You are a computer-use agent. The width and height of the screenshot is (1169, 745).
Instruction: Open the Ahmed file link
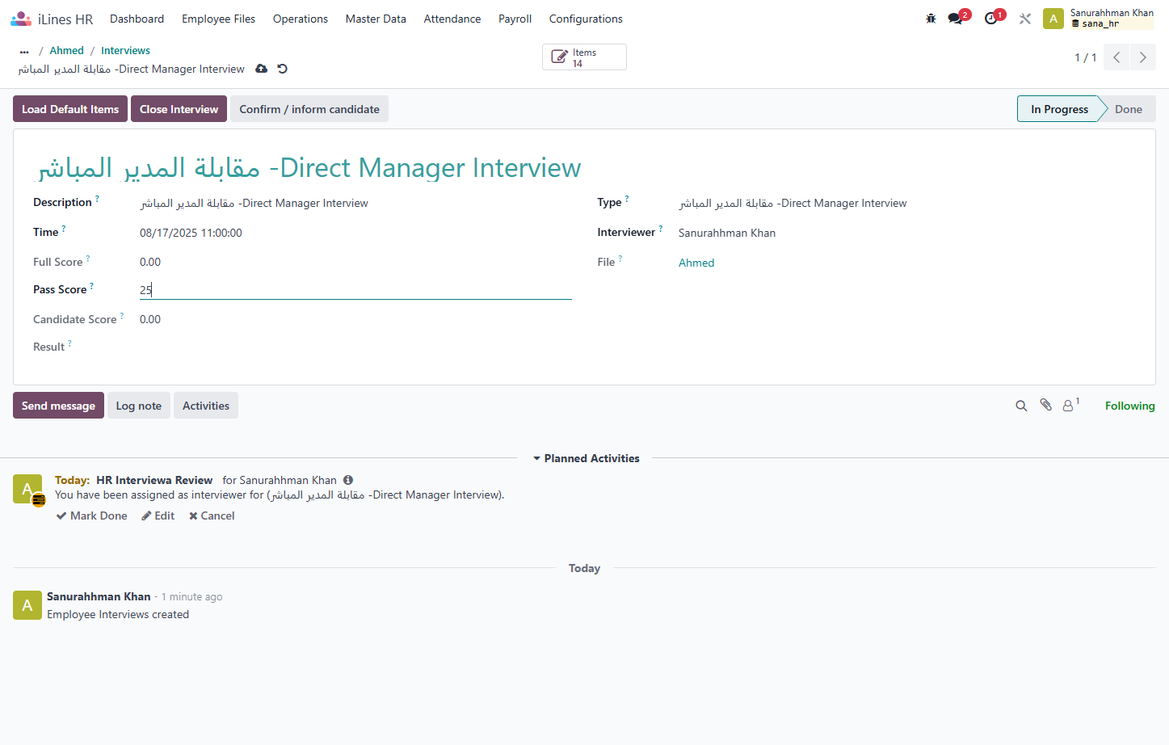point(696,263)
